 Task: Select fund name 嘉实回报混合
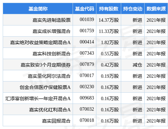click(x=56, y=121)
